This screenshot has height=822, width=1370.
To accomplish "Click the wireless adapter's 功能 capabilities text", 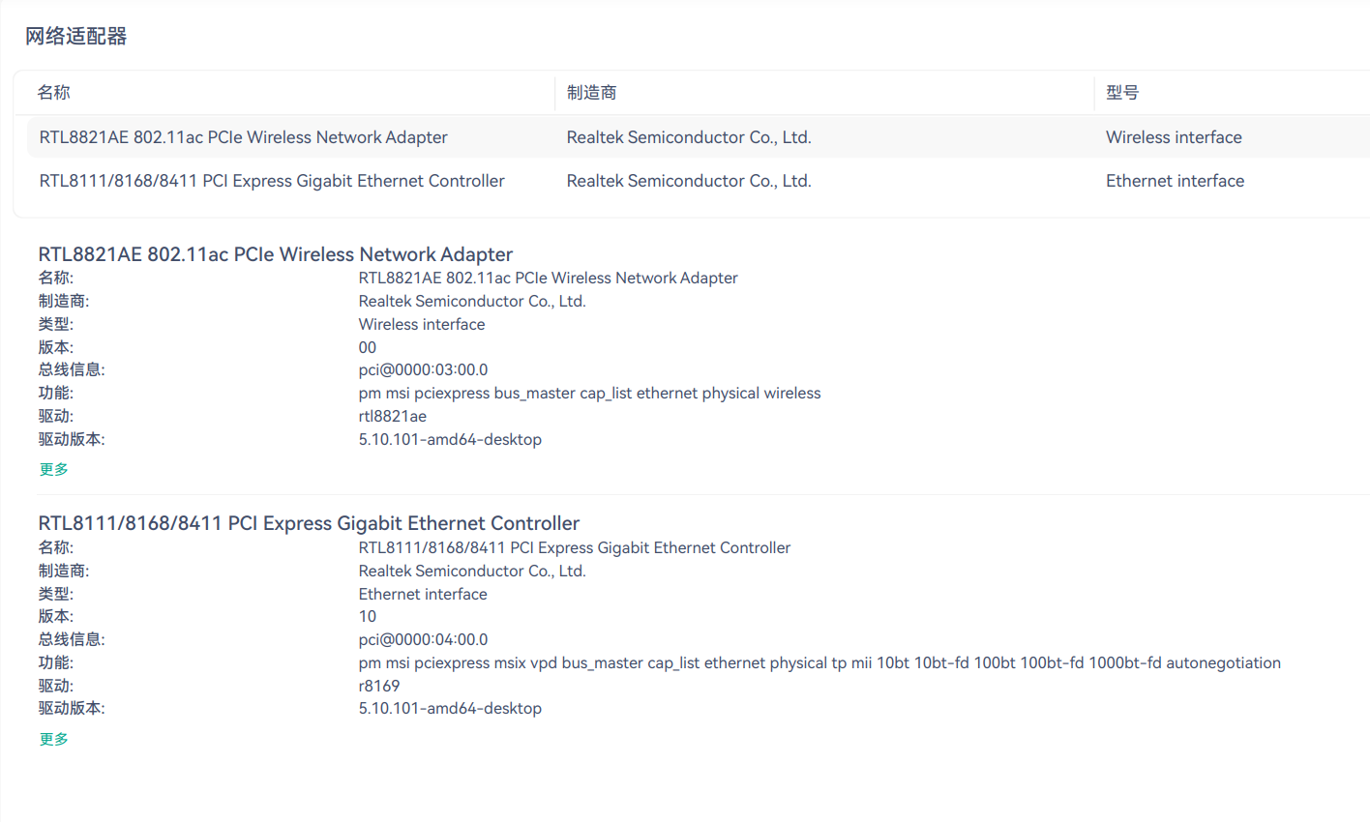I will (589, 394).
